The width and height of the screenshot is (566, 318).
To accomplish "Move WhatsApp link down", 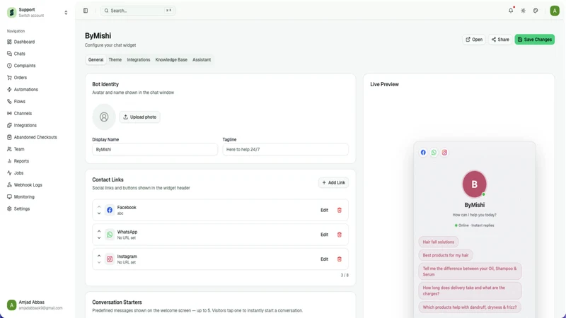I will (x=99, y=238).
